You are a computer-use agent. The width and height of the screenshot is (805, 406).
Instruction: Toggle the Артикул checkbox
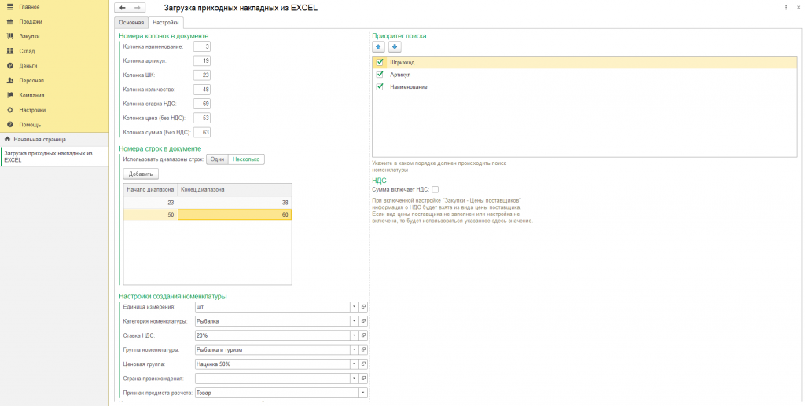point(380,75)
